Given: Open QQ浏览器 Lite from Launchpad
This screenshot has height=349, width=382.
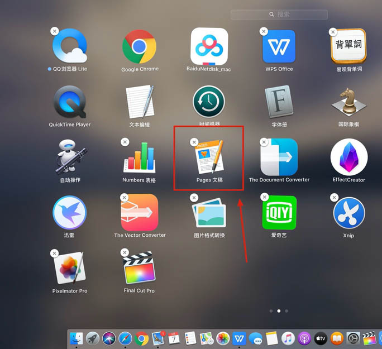Looking at the screenshot, I should pos(70,46).
